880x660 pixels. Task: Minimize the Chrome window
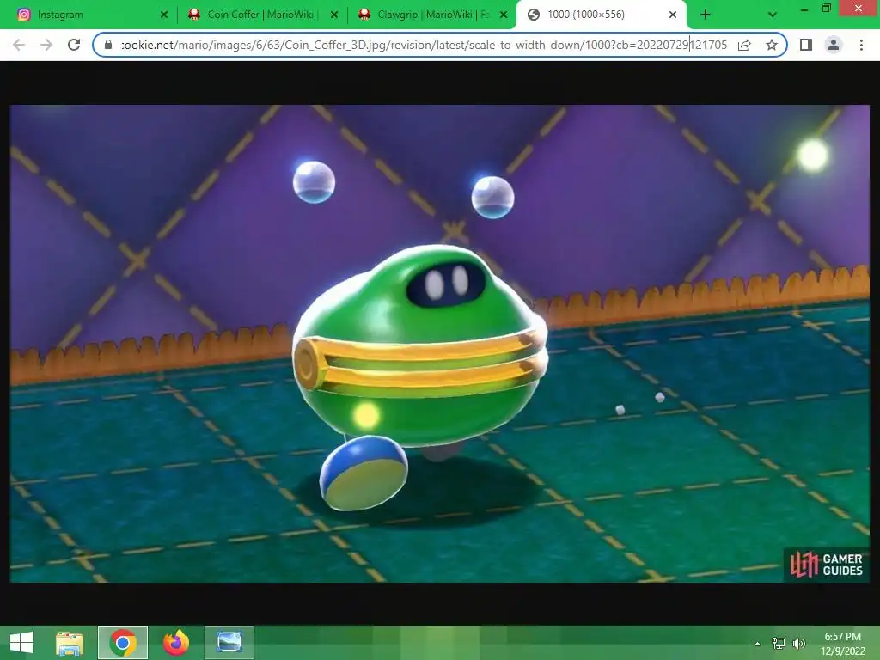point(804,9)
